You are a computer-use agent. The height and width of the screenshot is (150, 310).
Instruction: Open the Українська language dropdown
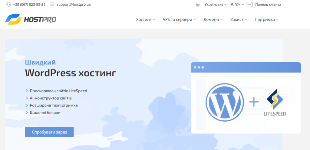point(215,5)
